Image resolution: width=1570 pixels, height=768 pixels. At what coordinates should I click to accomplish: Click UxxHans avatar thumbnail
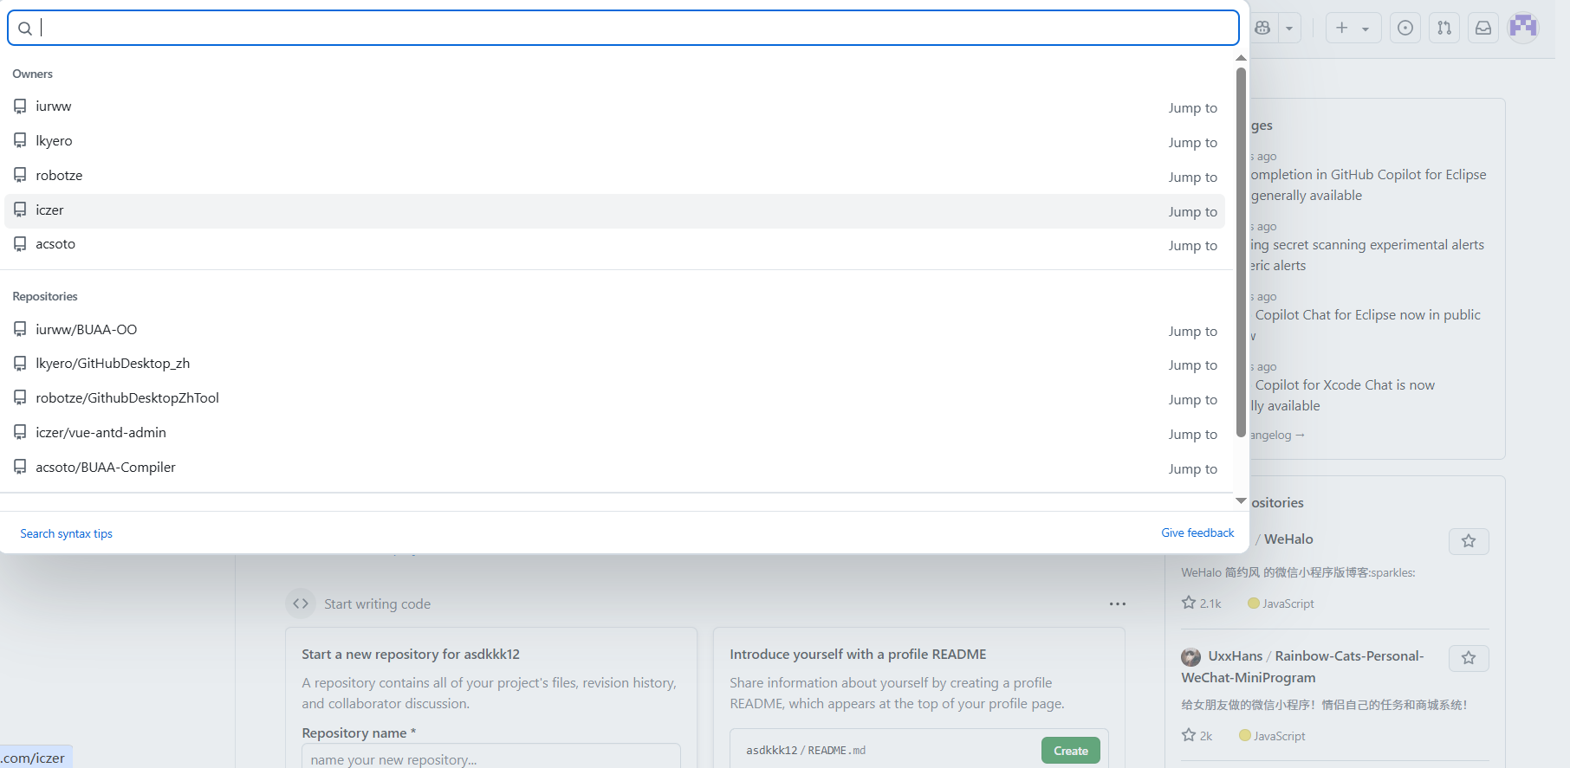[x=1191, y=656]
